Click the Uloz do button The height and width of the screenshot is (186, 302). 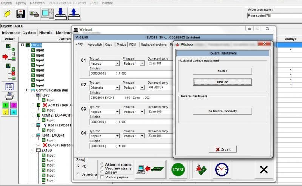click(222, 82)
